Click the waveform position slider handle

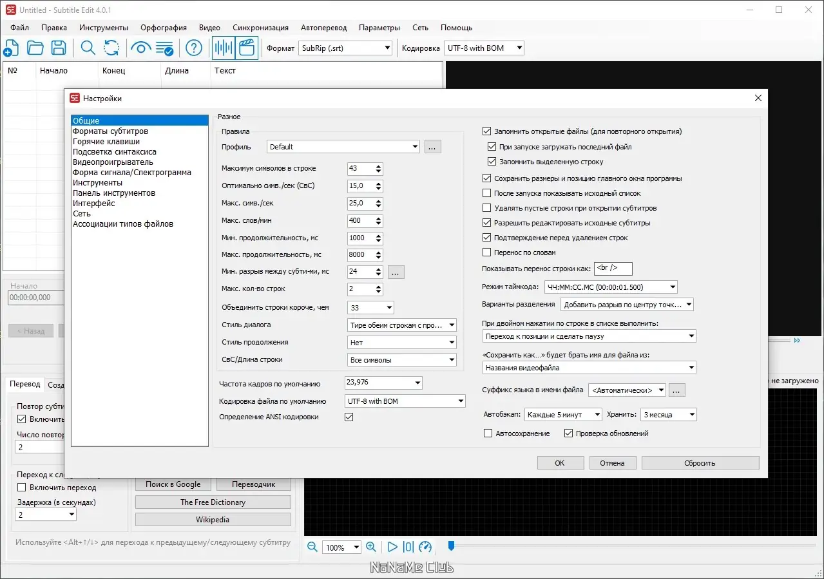(451, 546)
